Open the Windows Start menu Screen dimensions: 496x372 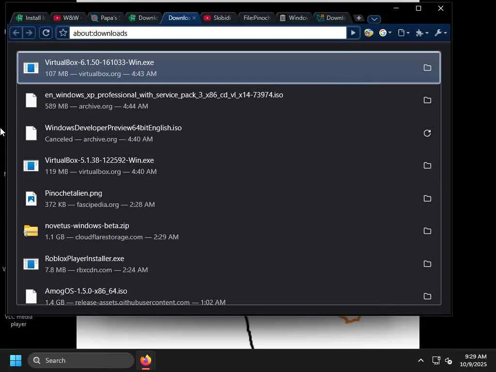click(x=15, y=360)
